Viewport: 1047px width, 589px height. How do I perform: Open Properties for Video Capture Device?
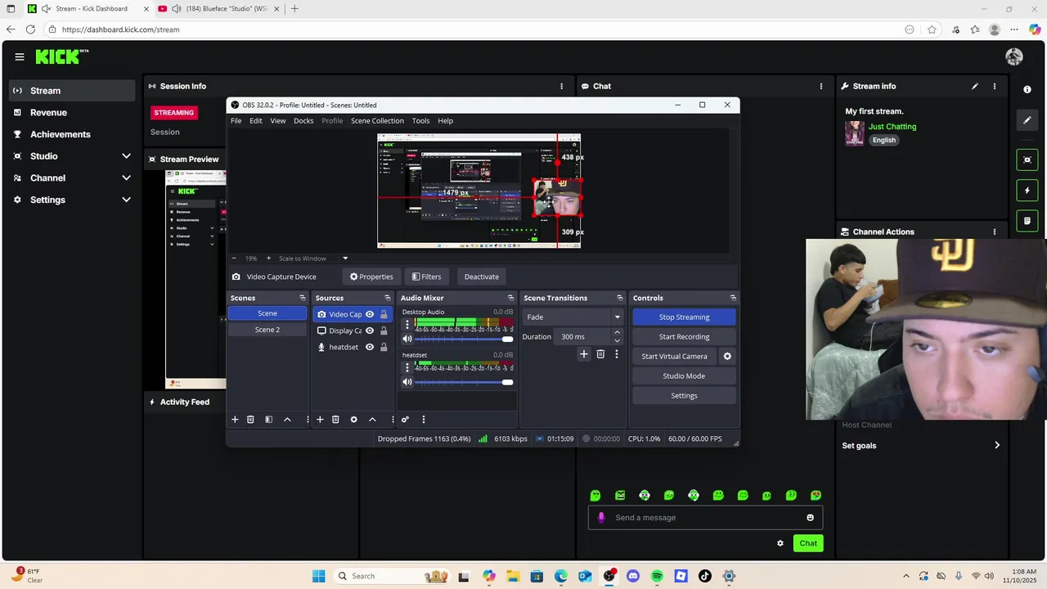tap(371, 277)
